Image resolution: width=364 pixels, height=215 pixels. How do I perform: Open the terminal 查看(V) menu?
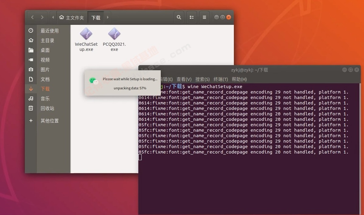[x=184, y=79]
